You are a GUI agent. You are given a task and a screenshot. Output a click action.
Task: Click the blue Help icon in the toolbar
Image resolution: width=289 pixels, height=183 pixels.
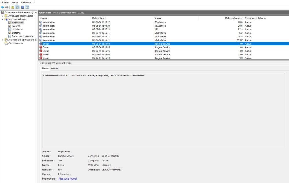click(23, 7)
